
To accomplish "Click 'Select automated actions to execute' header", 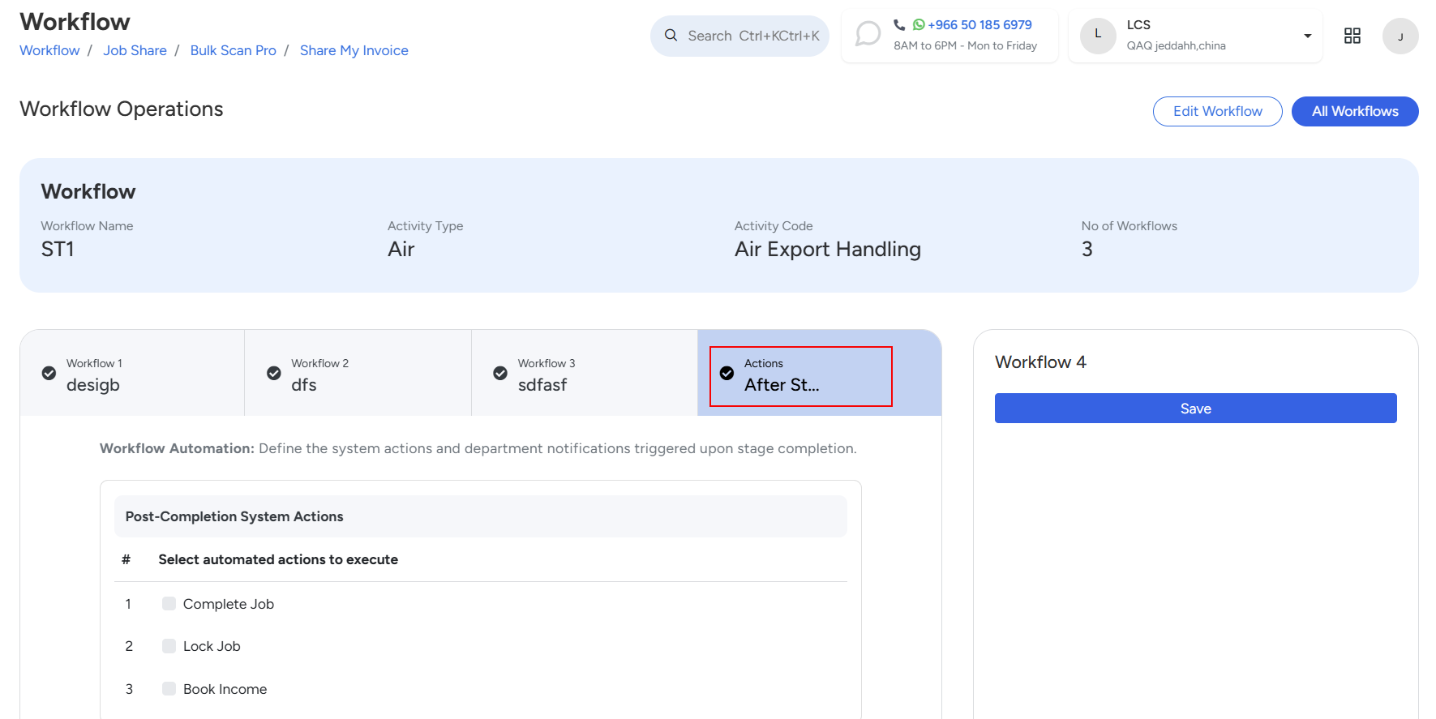I will [x=278, y=559].
